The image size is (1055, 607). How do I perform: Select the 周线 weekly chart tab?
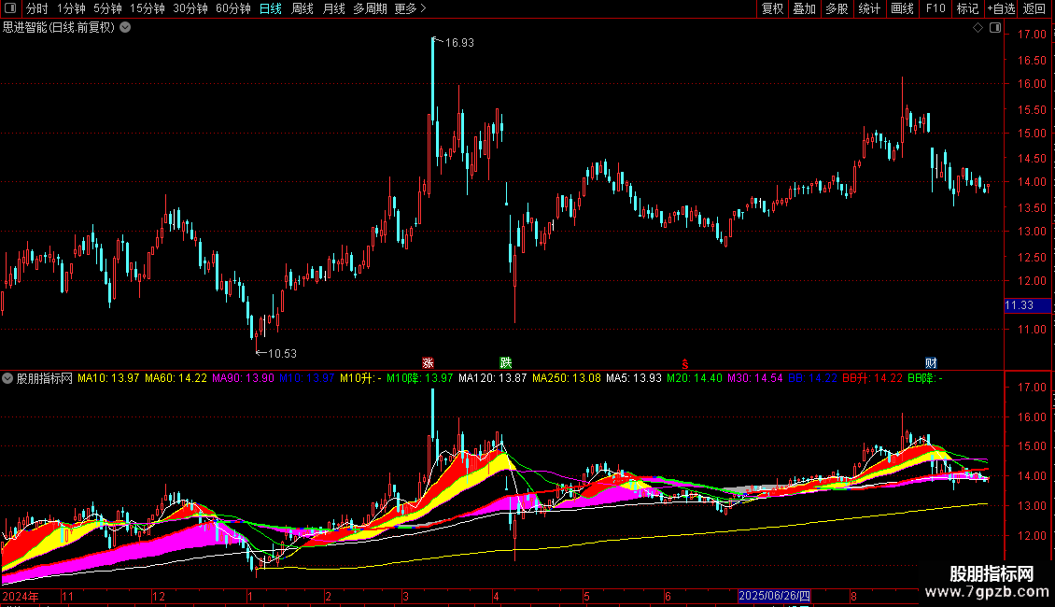(302, 8)
